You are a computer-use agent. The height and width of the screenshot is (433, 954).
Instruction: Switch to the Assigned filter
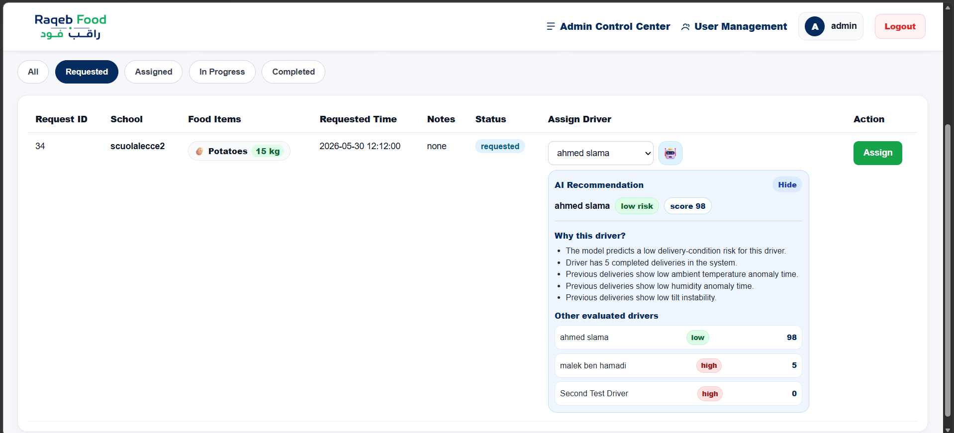(153, 72)
